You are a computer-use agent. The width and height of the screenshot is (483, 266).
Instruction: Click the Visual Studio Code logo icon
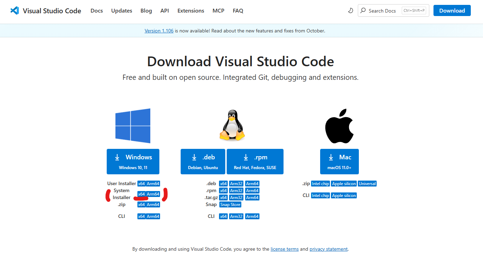point(15,10)
